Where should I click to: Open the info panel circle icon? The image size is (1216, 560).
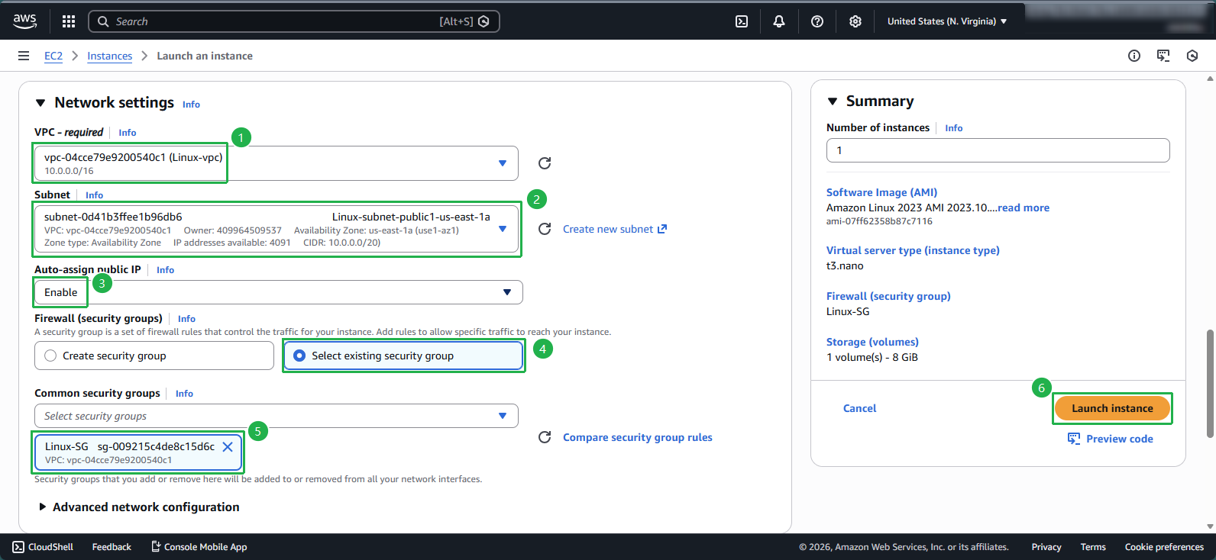click(x=1134, y=56)
